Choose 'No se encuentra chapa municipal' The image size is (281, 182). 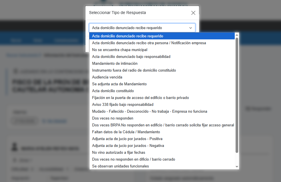click(120, 50)
